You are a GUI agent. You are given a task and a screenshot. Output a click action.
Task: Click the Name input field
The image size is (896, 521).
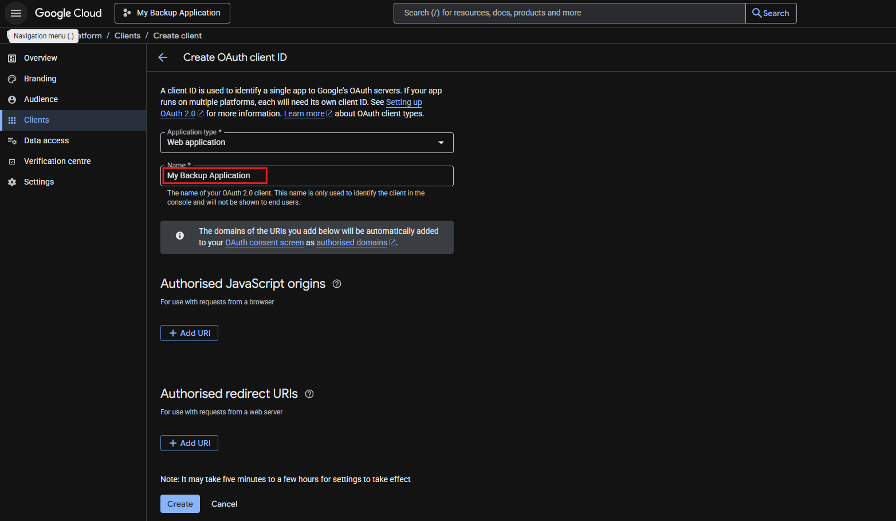(307, 176)
